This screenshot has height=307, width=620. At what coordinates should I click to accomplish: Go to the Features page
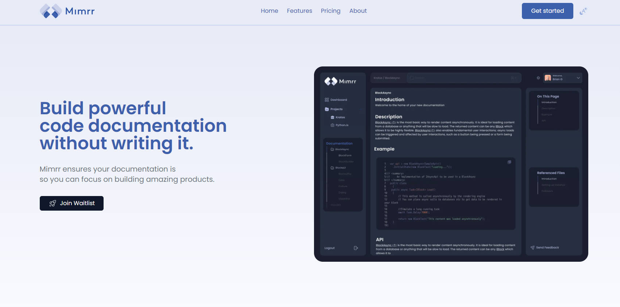(x=299, y=11)
